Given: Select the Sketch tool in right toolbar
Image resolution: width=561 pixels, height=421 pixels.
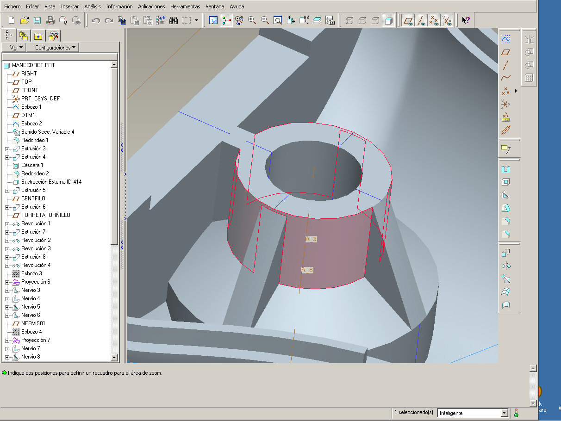Looking at the screenshot, I should 506,39.
